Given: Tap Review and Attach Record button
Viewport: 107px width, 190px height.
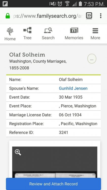Looking at the screenshot, I should click(x=53, y=184).
